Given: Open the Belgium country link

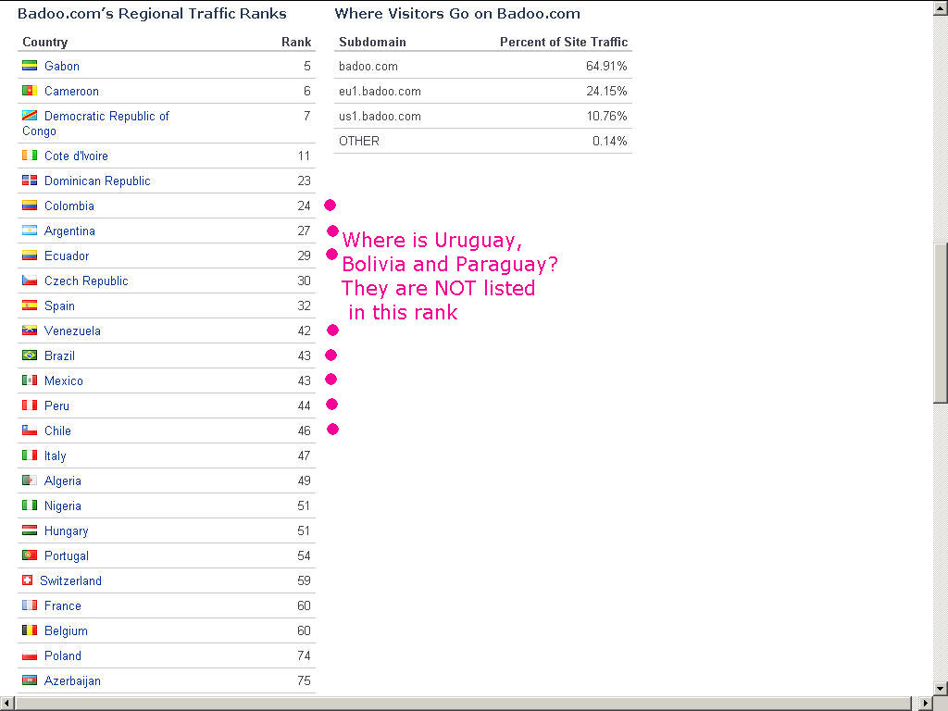Looking at the screenshot, I should (66, 631).
